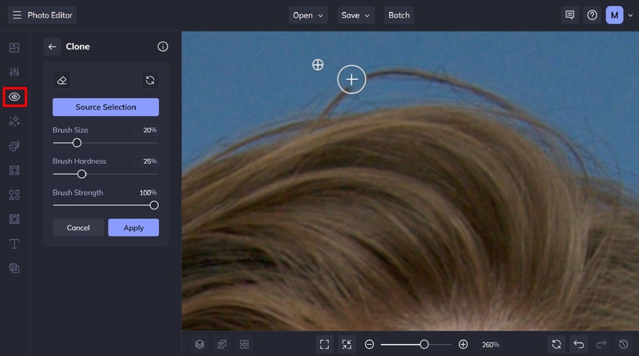Image resolution: width=639 pixels, height=356 pixels.
Task: Open the Effects sparkles sidebar icon
Action: (x=14, y=121)
